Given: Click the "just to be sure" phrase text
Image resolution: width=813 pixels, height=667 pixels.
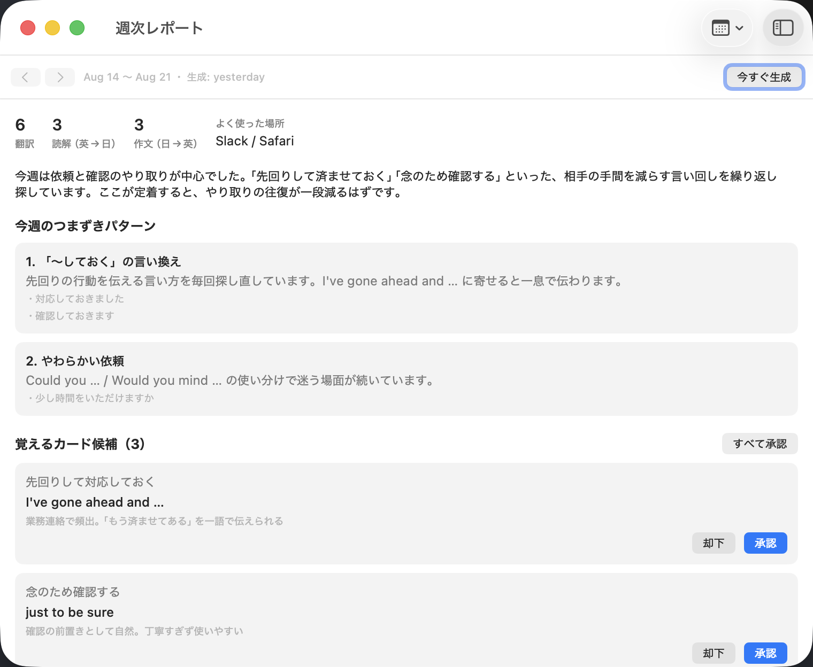Looking at the screenshot, I should [70, 612].
